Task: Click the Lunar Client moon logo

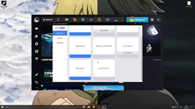Action: [37, 20]
